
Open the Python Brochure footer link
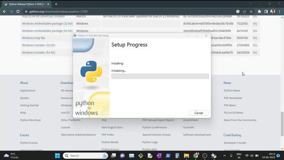click(30, 120)
